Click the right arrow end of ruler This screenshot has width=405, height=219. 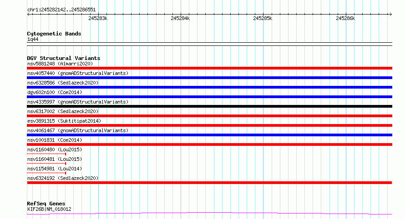pos(390,14)
